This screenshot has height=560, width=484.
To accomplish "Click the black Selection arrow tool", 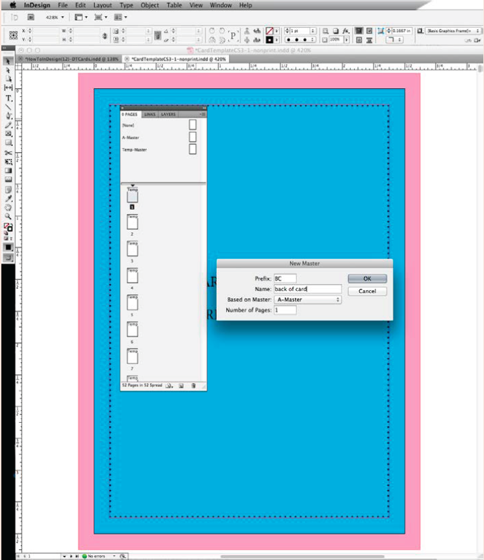I will point(9,61).
